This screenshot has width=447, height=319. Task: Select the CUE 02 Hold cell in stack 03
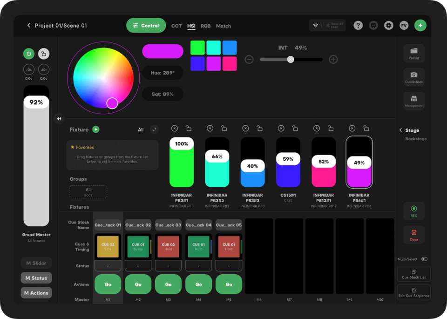[168, 246]
